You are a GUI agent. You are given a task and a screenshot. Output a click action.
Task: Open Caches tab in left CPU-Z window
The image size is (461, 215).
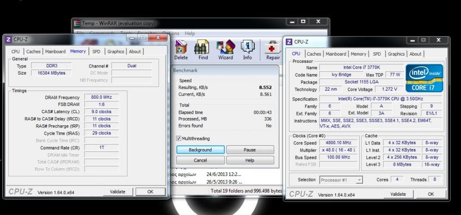point(33,51)
